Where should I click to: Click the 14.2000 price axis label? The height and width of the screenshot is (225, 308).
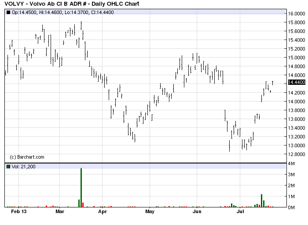(x=297, y=93)
